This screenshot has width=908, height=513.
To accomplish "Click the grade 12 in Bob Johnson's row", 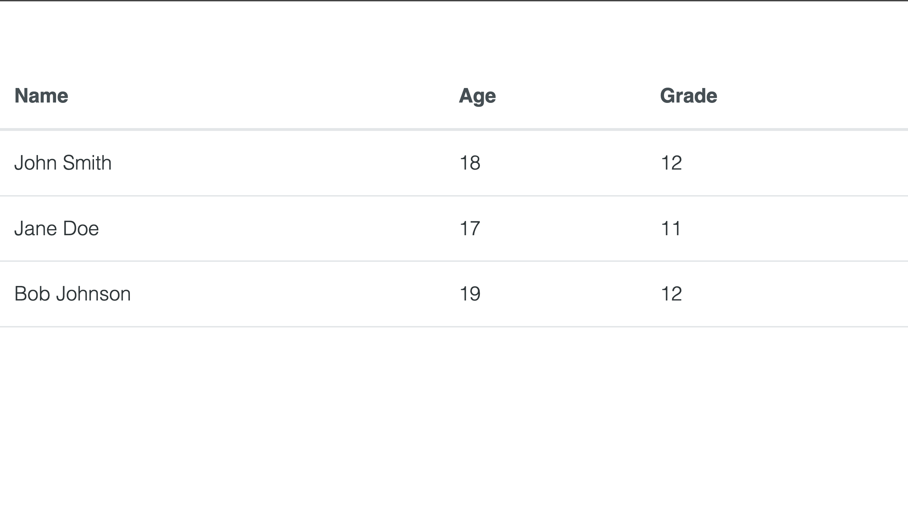I will [671, 294].
